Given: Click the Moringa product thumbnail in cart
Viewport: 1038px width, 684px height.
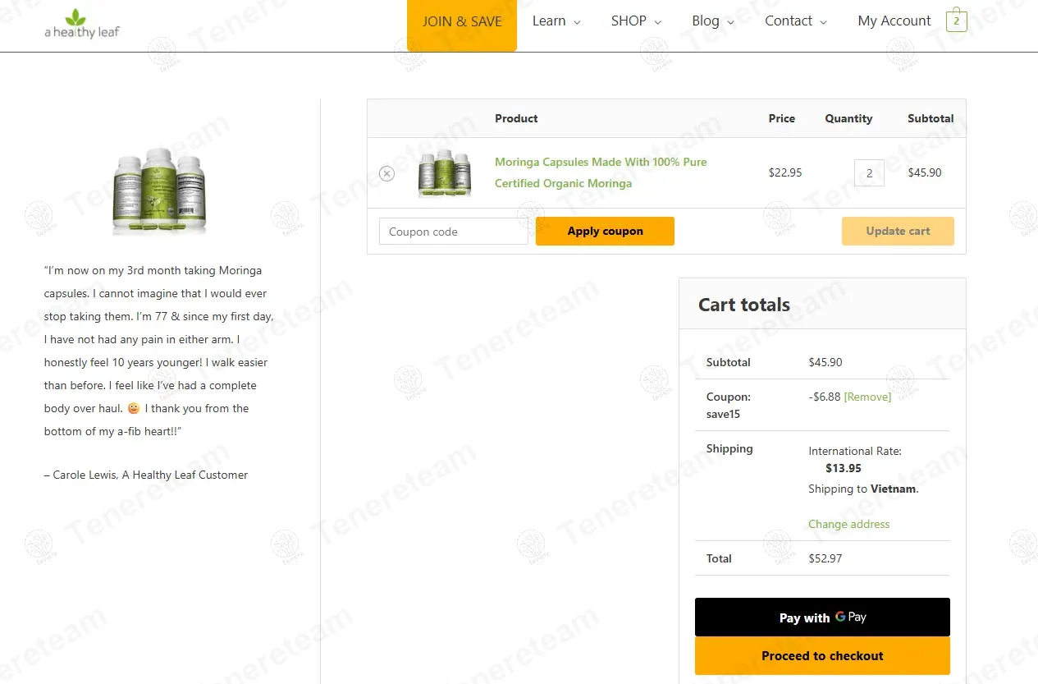Looking at the screenshot, I should pos(444,173).
